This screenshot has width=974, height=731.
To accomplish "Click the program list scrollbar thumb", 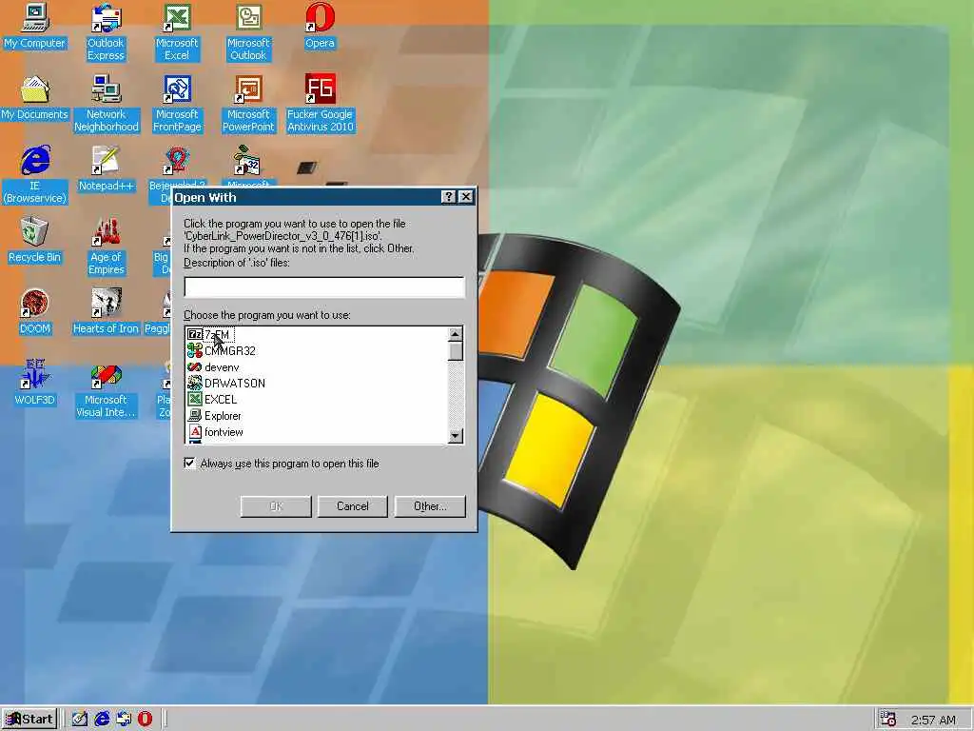I will [x=456, y=350].
